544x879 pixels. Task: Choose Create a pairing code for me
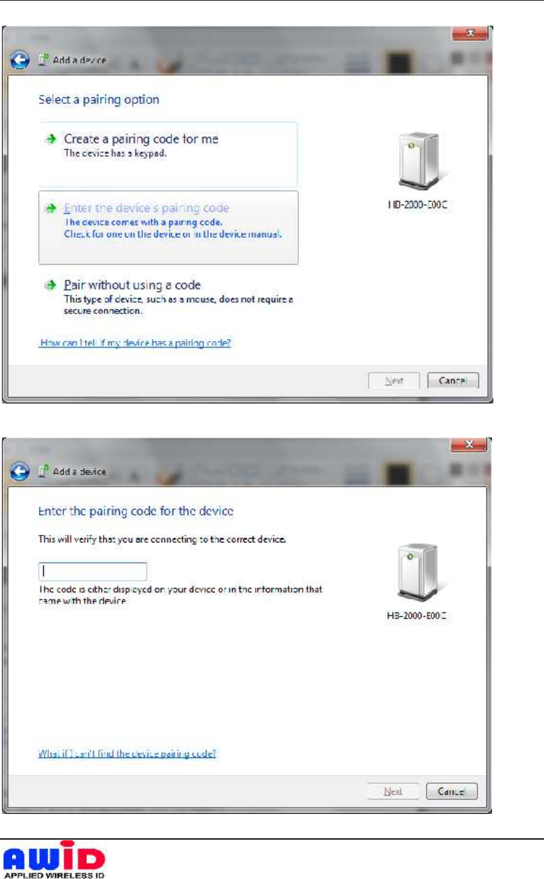[168, 154]
